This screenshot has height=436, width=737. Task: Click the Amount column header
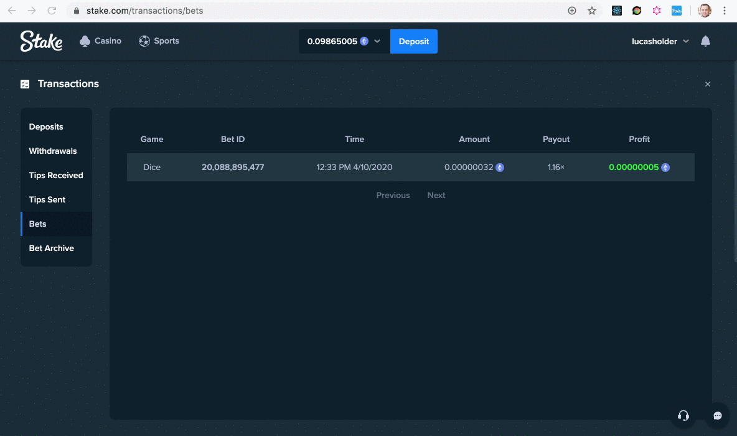pos(474,140)
